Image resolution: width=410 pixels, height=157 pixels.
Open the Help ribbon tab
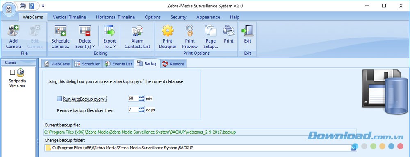click(x=235, y=17)
